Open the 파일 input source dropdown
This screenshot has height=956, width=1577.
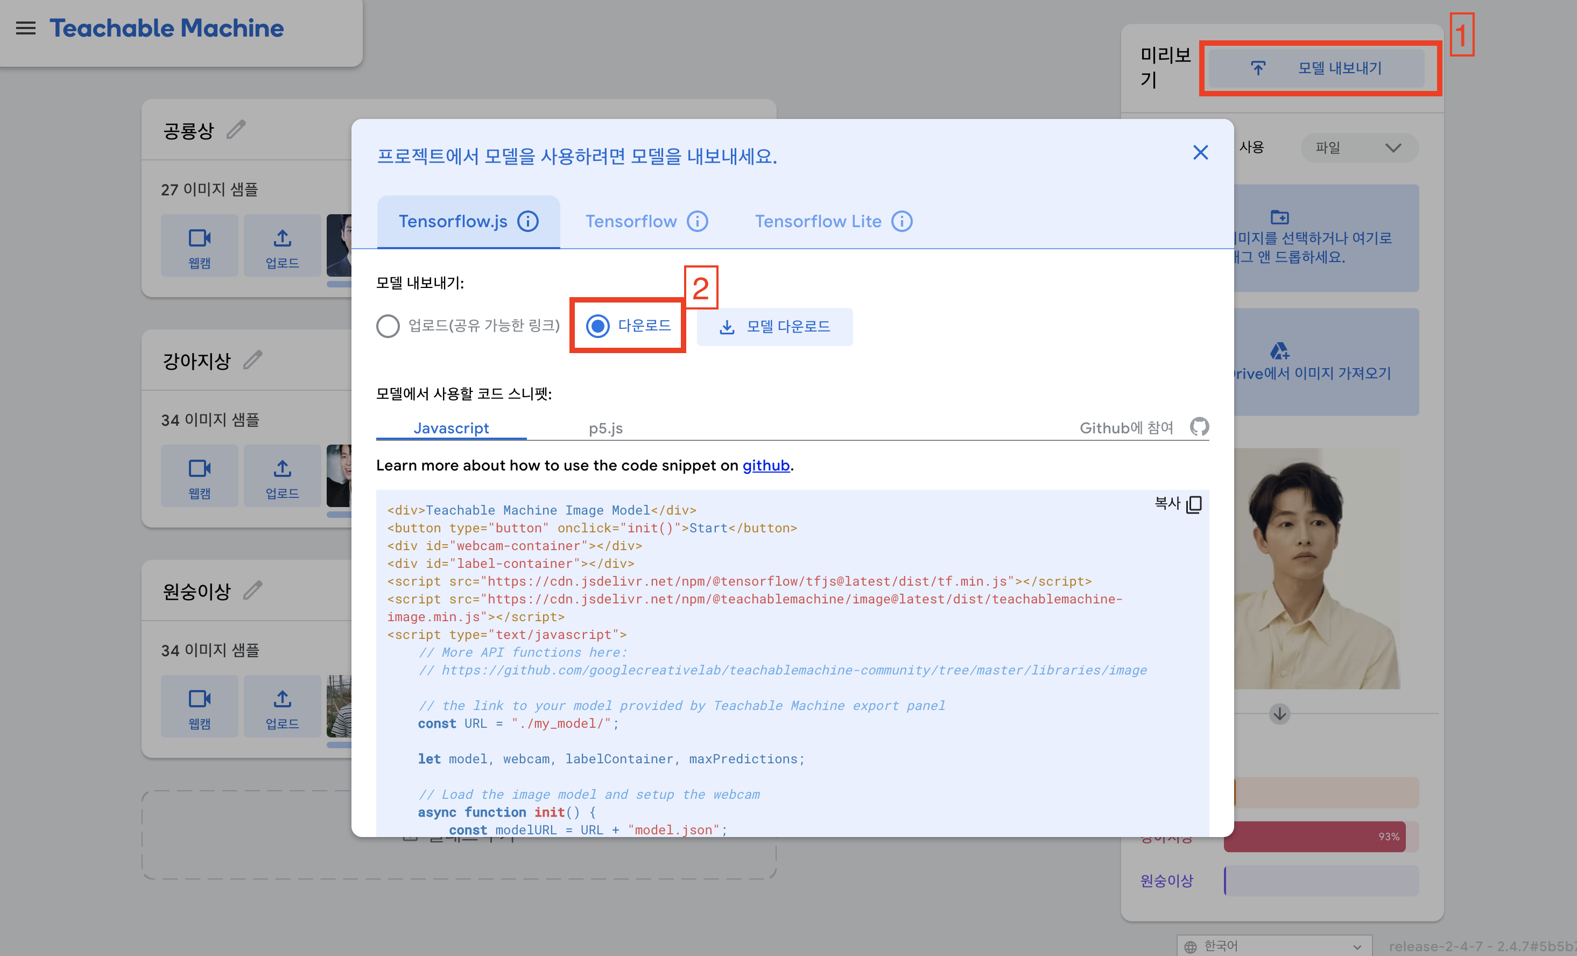1359,148
